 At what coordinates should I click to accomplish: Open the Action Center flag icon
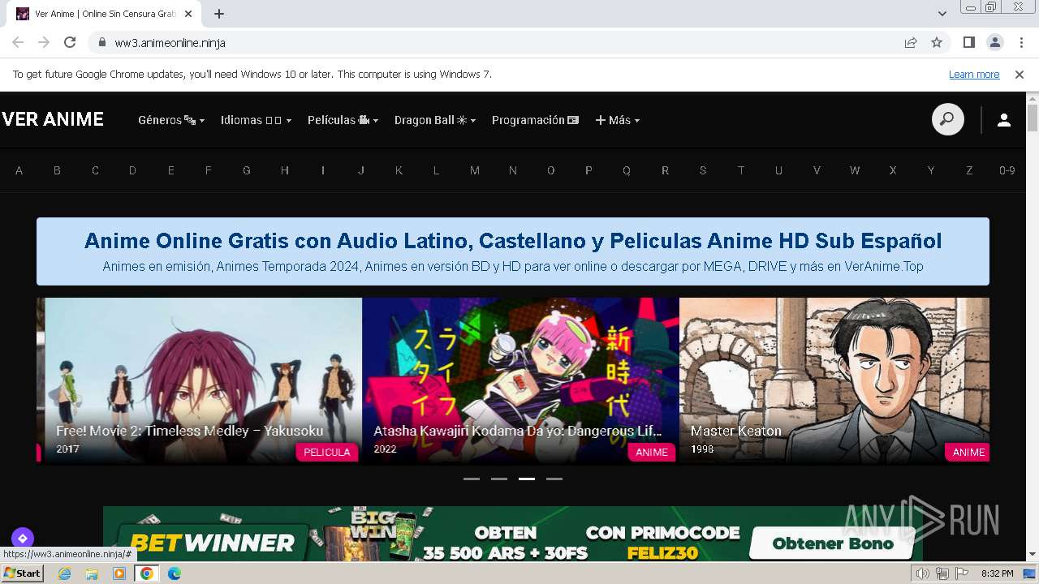(961, 573)
